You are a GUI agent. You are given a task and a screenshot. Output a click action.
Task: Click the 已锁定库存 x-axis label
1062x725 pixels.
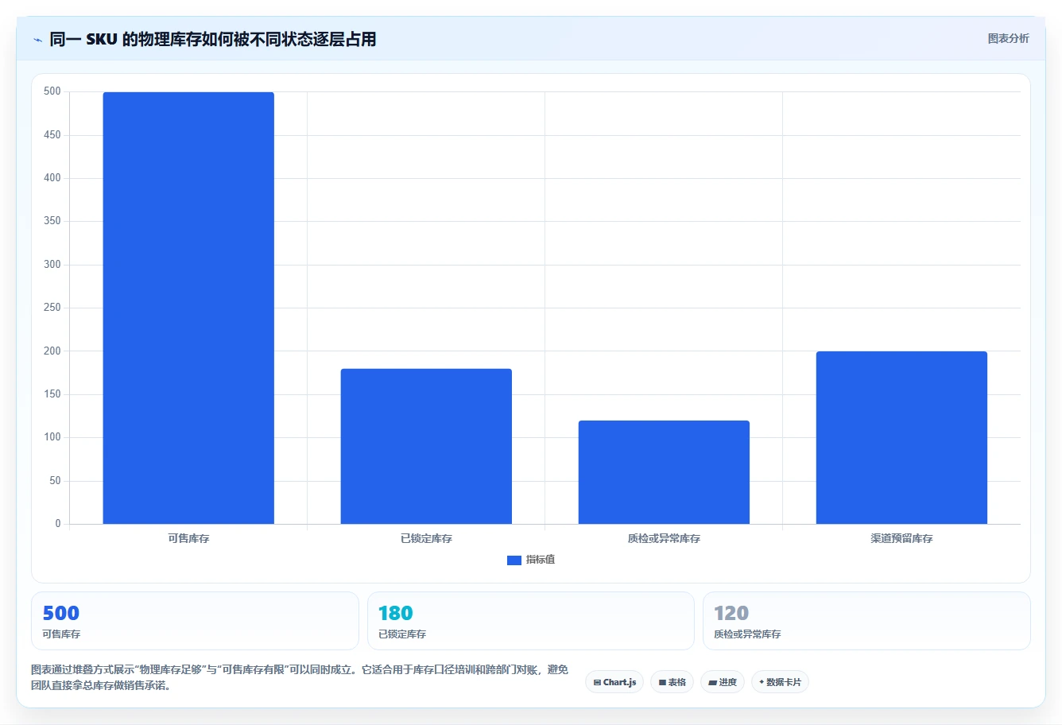pyautogui.click(x=426, y=538)
